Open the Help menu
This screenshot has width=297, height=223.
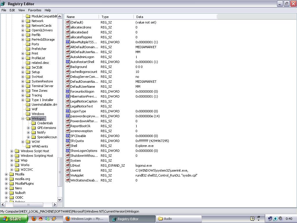point(48,10)
